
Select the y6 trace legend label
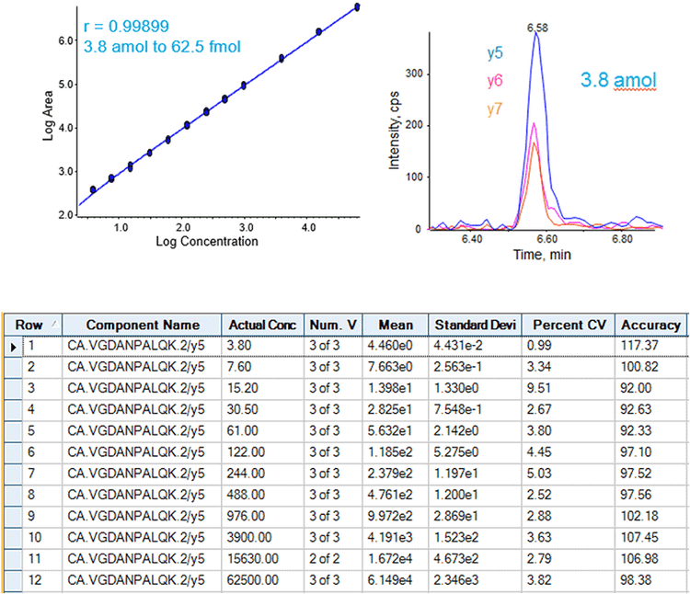[x=495, y=83]
